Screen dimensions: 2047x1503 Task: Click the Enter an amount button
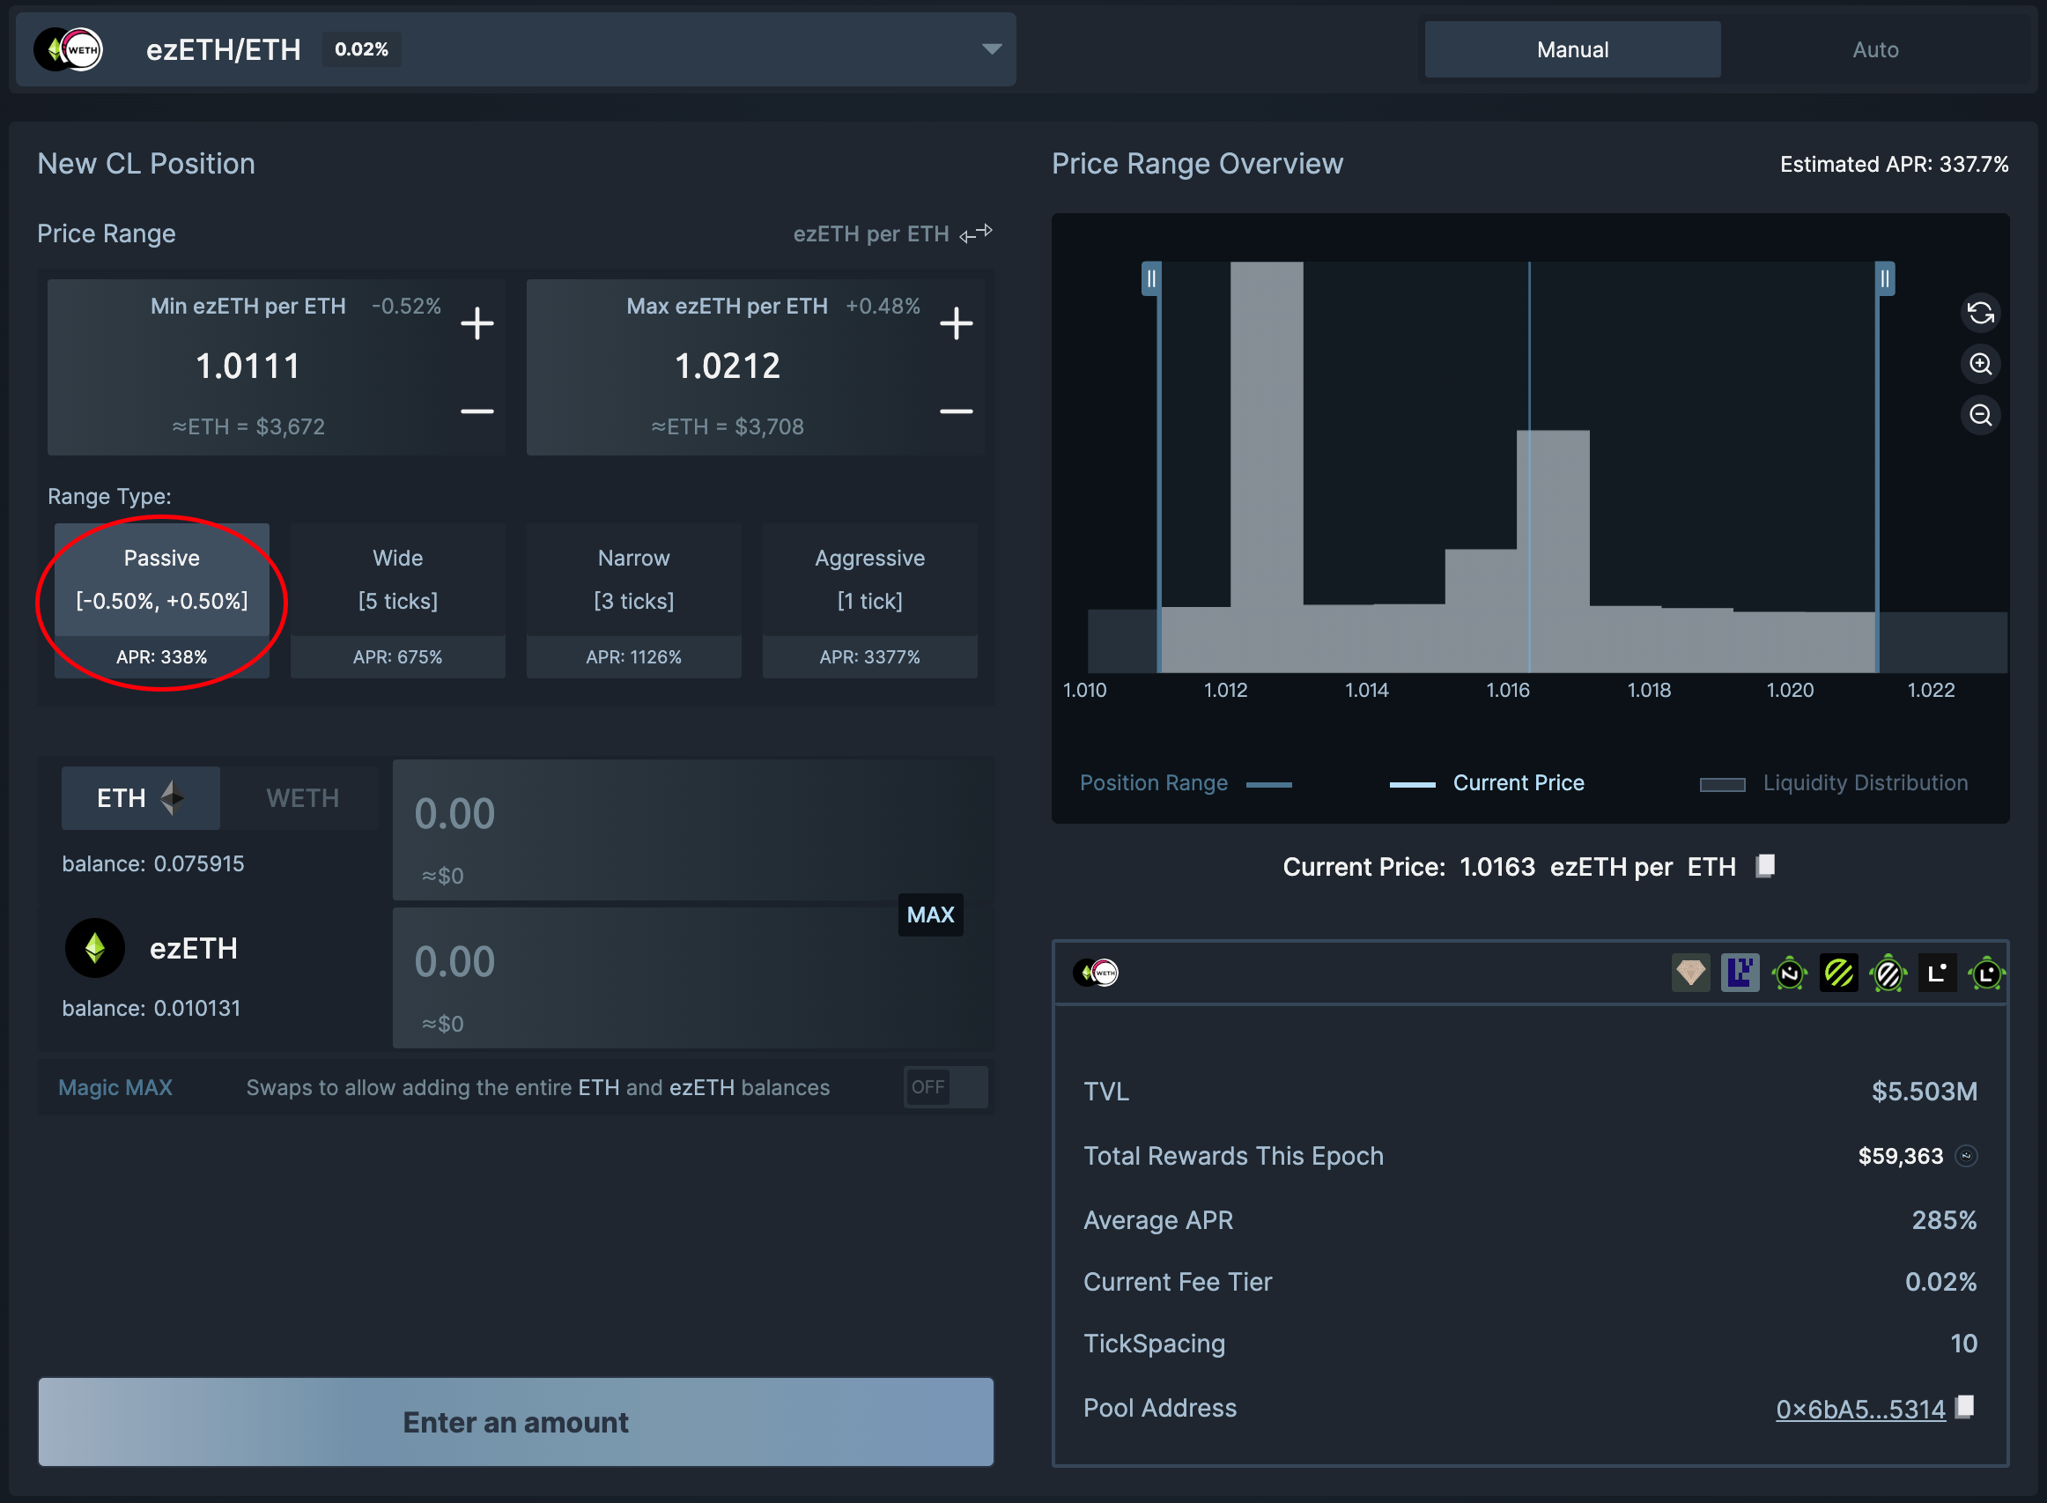coord(515,1422)
